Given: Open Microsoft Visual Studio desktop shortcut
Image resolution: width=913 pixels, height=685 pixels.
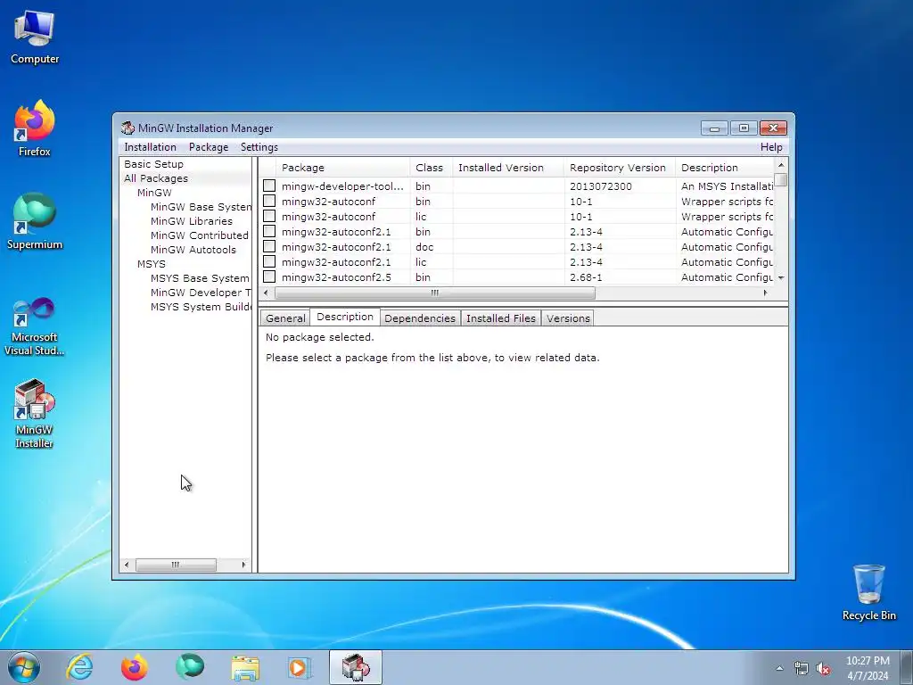Looking at the screenshot, I should [35, 326].
